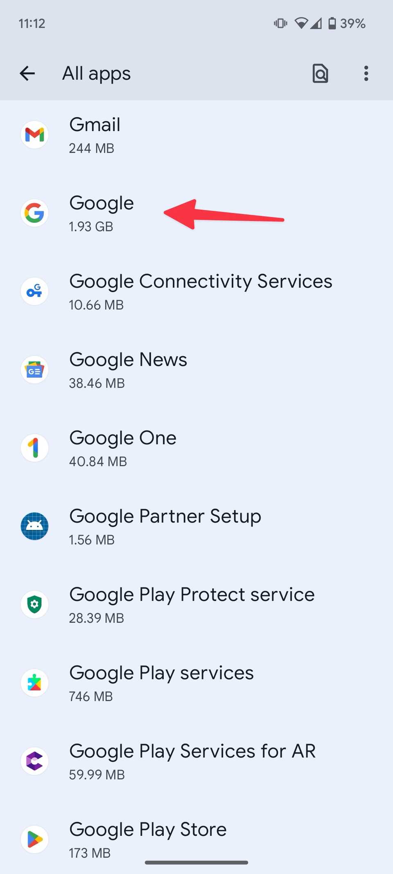Viewport: 393px width, 874px height.
Task: Open the search apps icon
Action: [x=320, y=74]
